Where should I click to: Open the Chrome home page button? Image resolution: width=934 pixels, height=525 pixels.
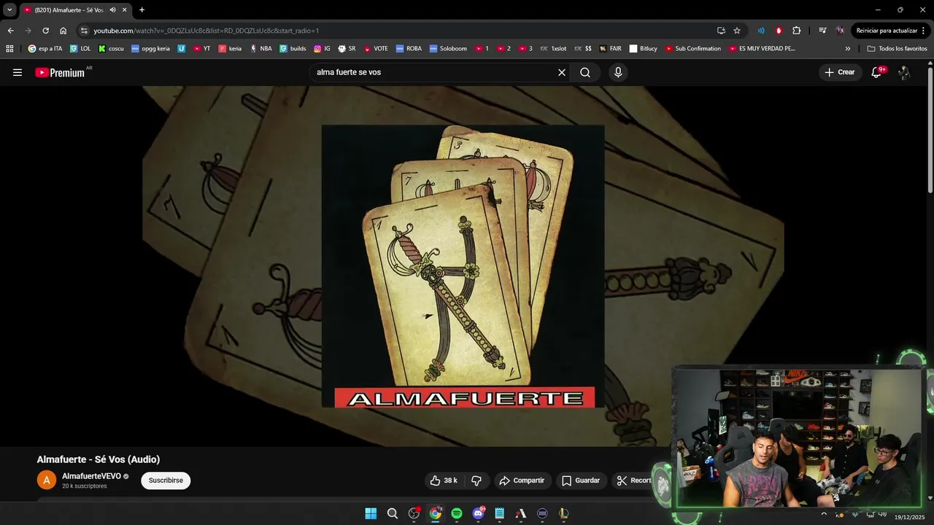tap(63, 31)
